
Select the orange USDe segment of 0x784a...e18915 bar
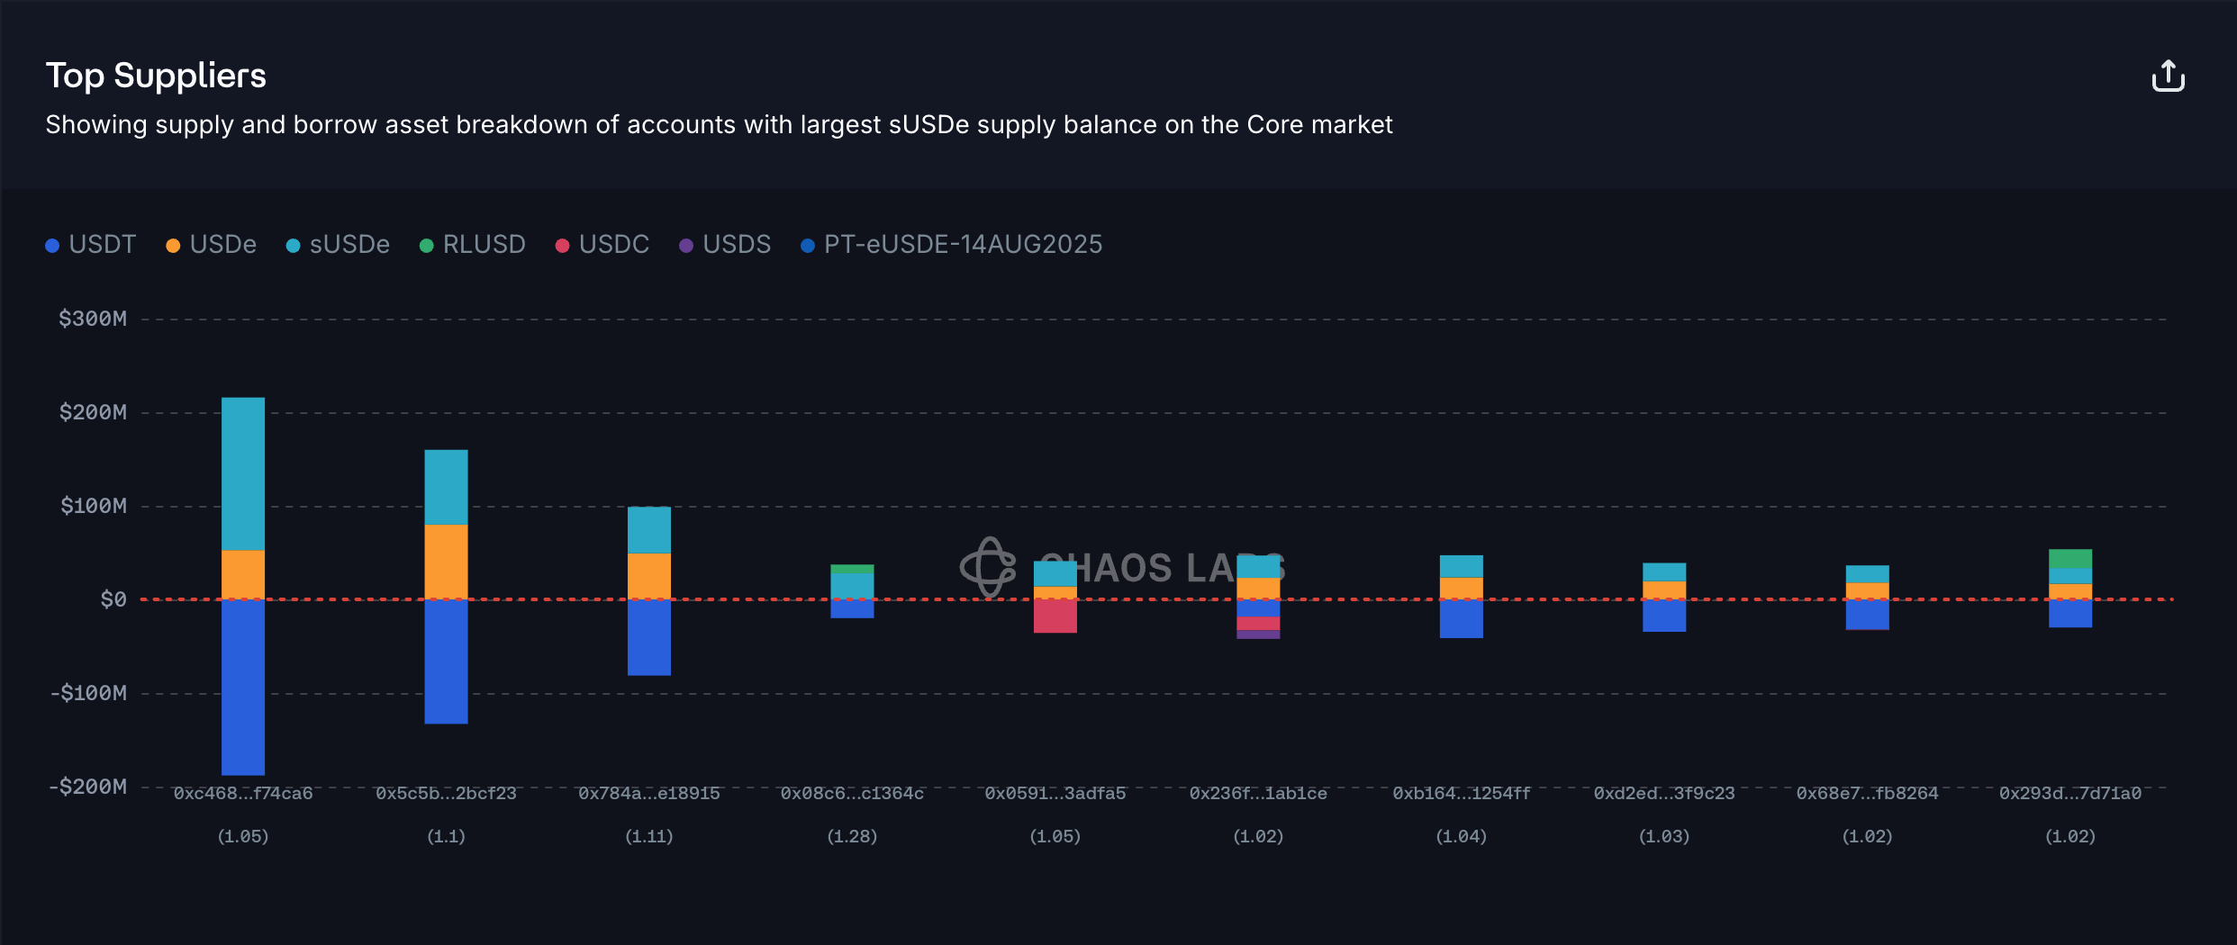(649, 576)
